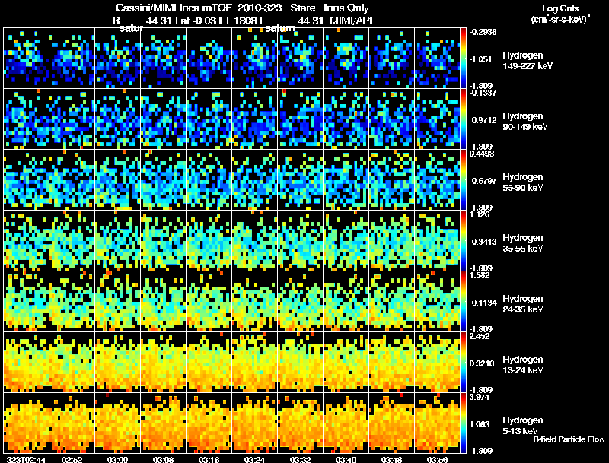Viewport: 609px width, 463px height.
Task: Open the 149-227 keV panel at 03:24
Action: pyautogui.click(x=254, y=59)
